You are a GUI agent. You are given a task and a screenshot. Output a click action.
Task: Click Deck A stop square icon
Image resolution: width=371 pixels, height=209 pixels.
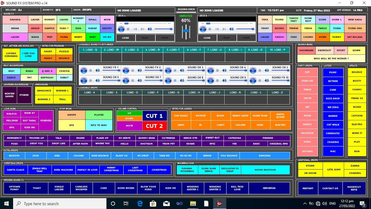coord(128,29)
